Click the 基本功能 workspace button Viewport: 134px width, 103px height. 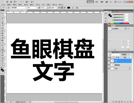coord(90,2)
